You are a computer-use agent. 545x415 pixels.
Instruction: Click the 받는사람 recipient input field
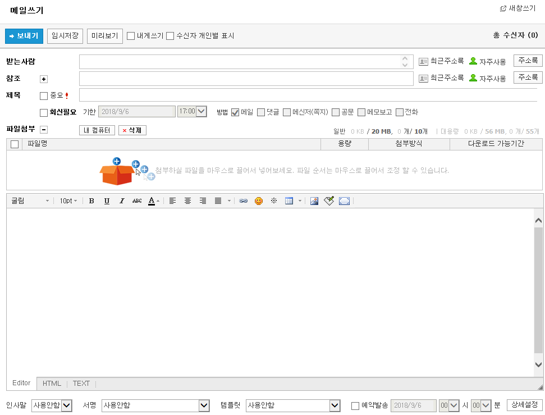240,62
